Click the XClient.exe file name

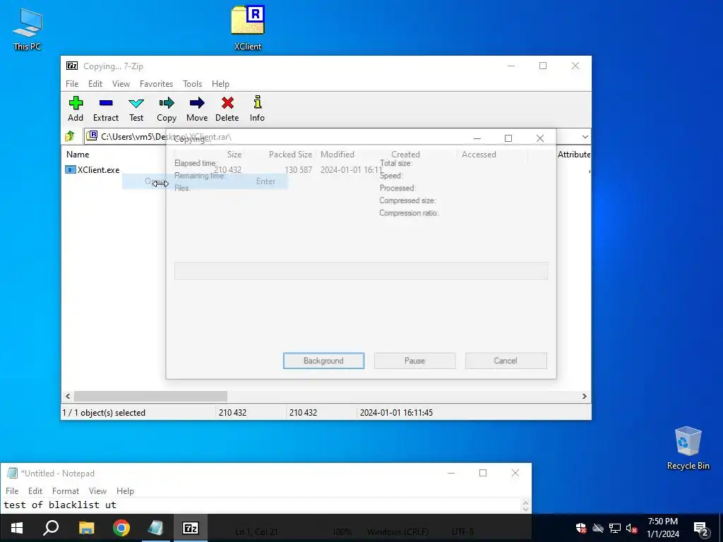pyautogui.click(x=98, y=169)
